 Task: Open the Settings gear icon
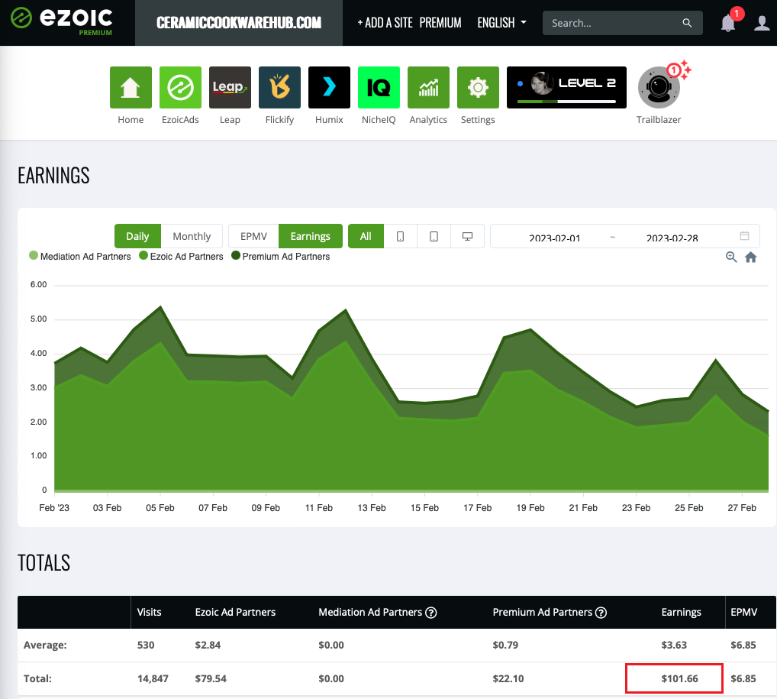click(x=478, y=87)
